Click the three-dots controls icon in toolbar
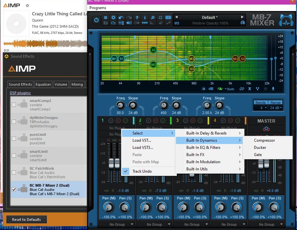 pos(145,23)
